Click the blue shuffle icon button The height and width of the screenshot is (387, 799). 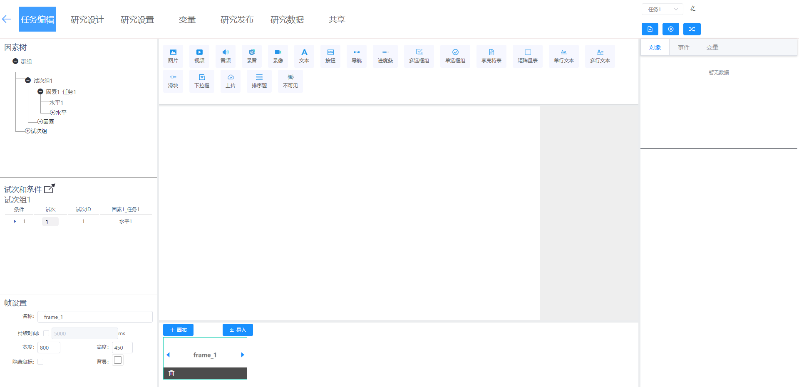692,29
